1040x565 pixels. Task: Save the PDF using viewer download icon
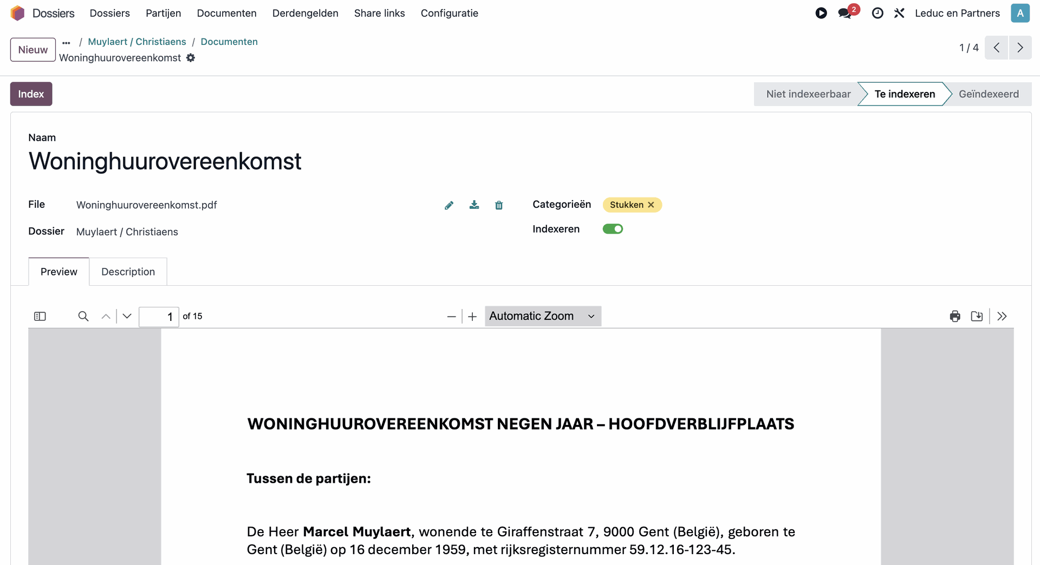pos(977,316)
